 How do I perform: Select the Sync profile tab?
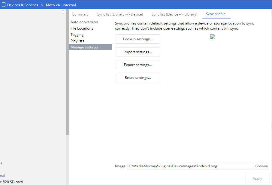(x=216, y=14)
